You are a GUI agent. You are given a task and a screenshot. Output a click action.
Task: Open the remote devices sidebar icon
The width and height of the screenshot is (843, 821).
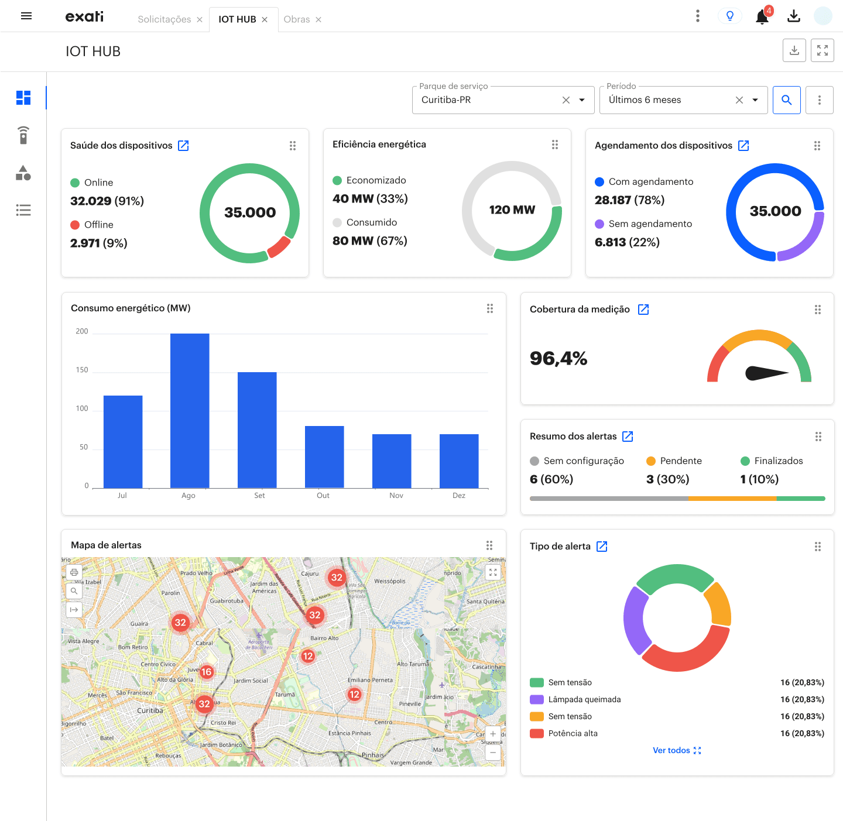point(23,135)
